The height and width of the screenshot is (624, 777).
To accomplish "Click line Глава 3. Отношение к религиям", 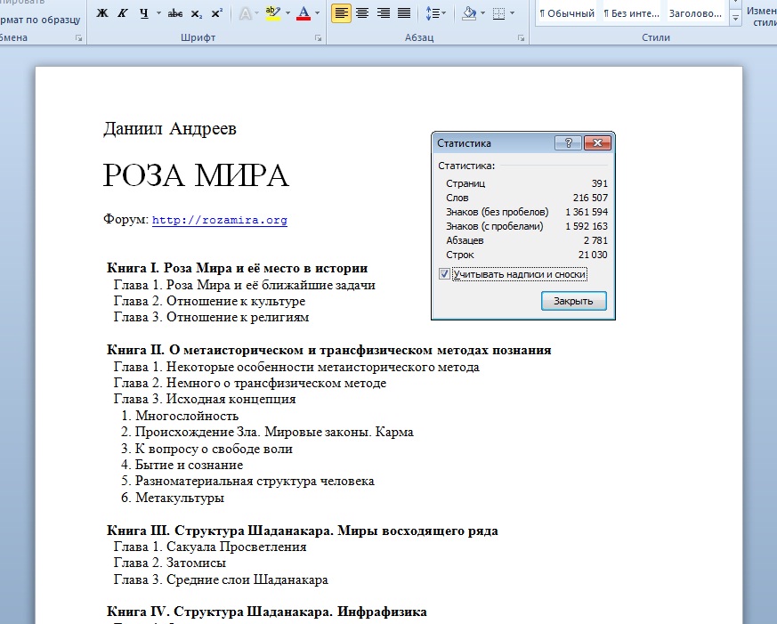I will [211, 317].
